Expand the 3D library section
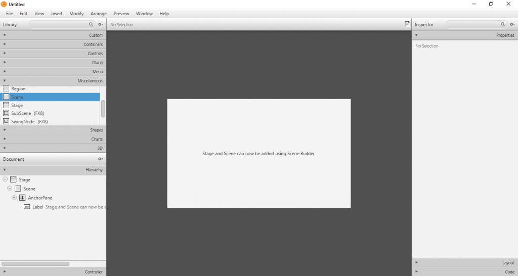 click(53, 148)
